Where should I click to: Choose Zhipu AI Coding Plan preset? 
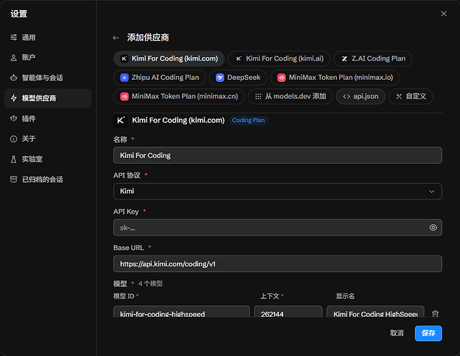[160, 78]
